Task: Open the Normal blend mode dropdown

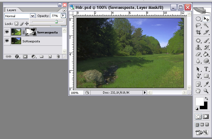Action: click(32, 16)
